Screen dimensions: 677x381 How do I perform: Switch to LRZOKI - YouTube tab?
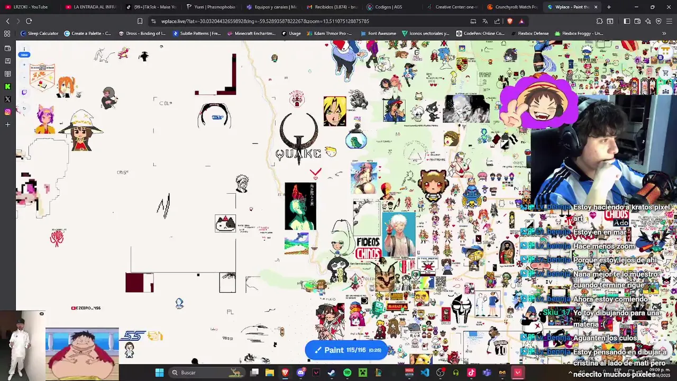click(x=31, y=7)
